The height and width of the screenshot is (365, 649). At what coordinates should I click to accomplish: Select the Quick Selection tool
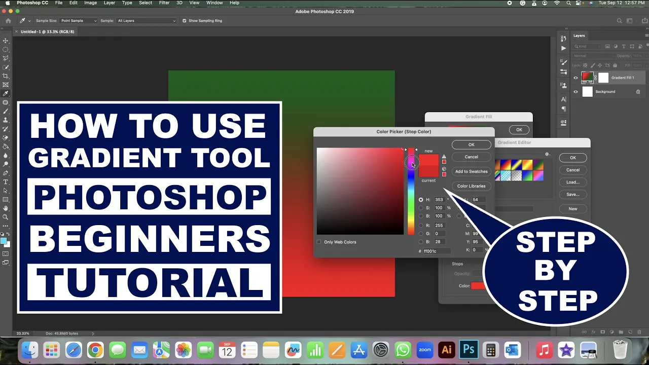tap(6, 67)
